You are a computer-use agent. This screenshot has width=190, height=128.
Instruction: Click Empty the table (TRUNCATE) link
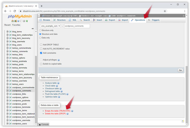(x=58, y=111)
